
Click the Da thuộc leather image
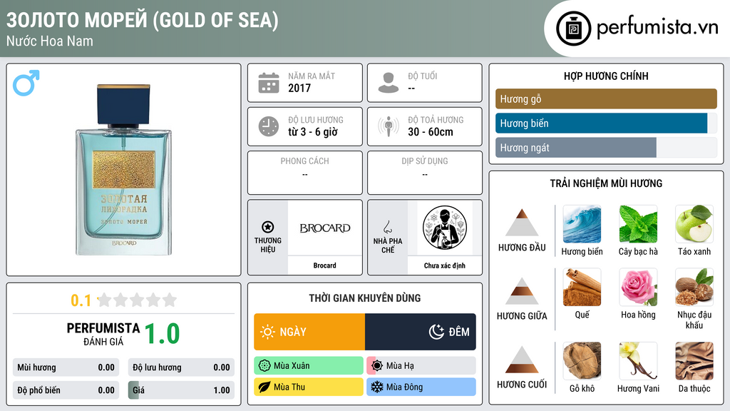694,360
